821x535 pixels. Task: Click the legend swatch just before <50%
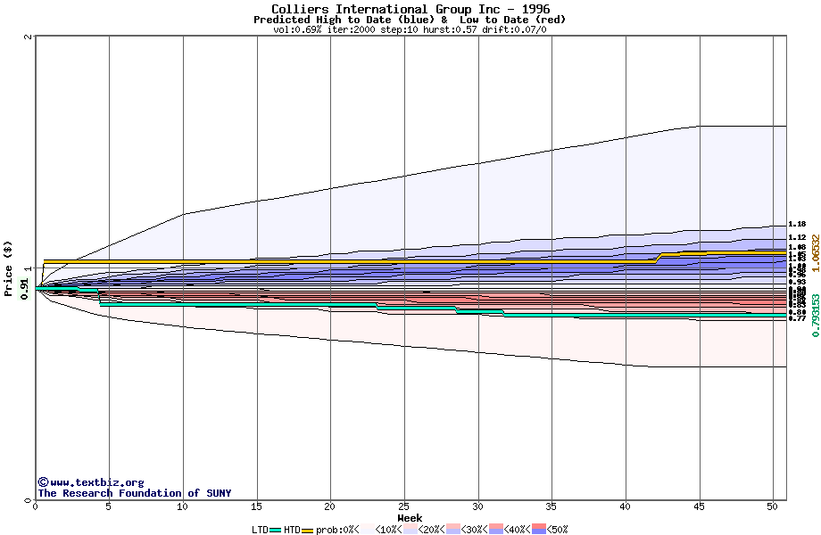point(539,530)
